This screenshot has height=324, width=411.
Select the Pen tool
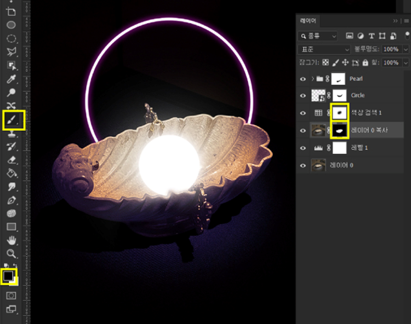click(x=11, y=200)
